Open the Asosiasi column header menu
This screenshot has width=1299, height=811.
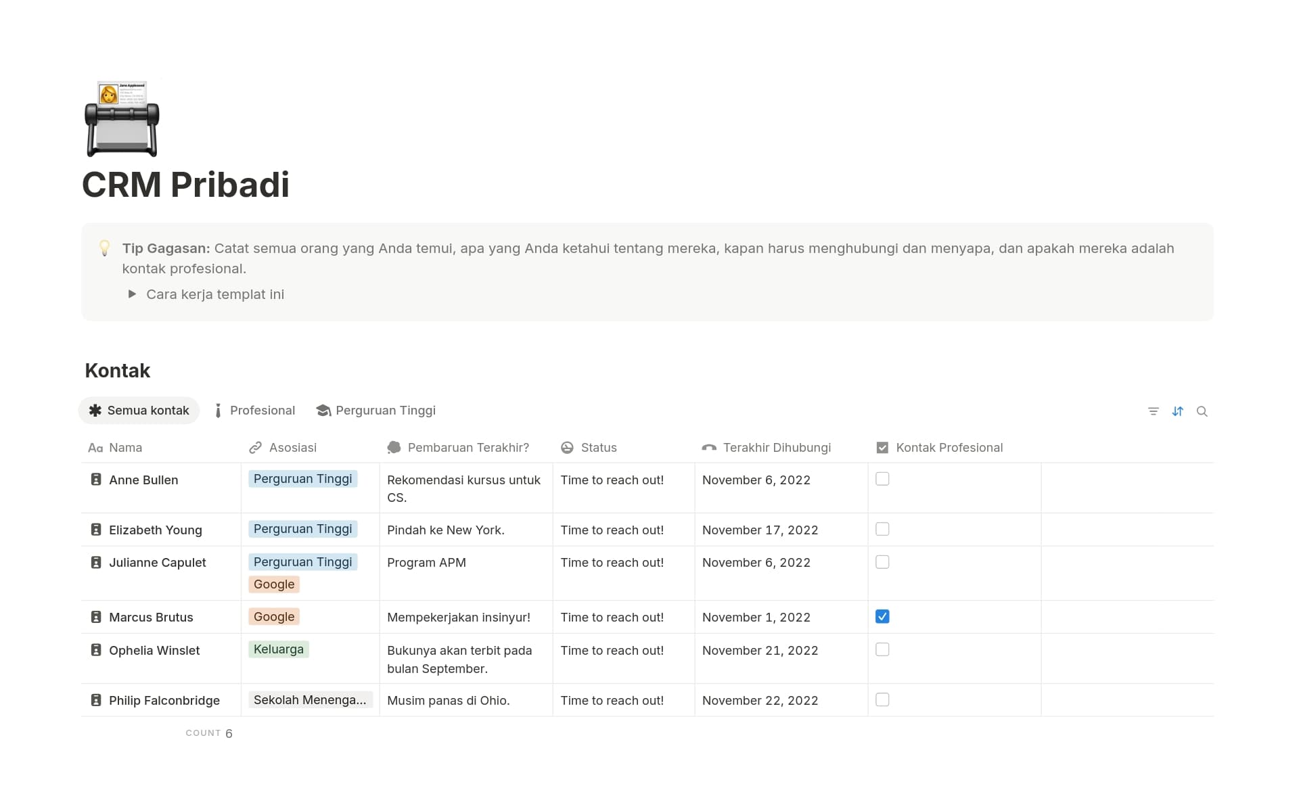292,448
